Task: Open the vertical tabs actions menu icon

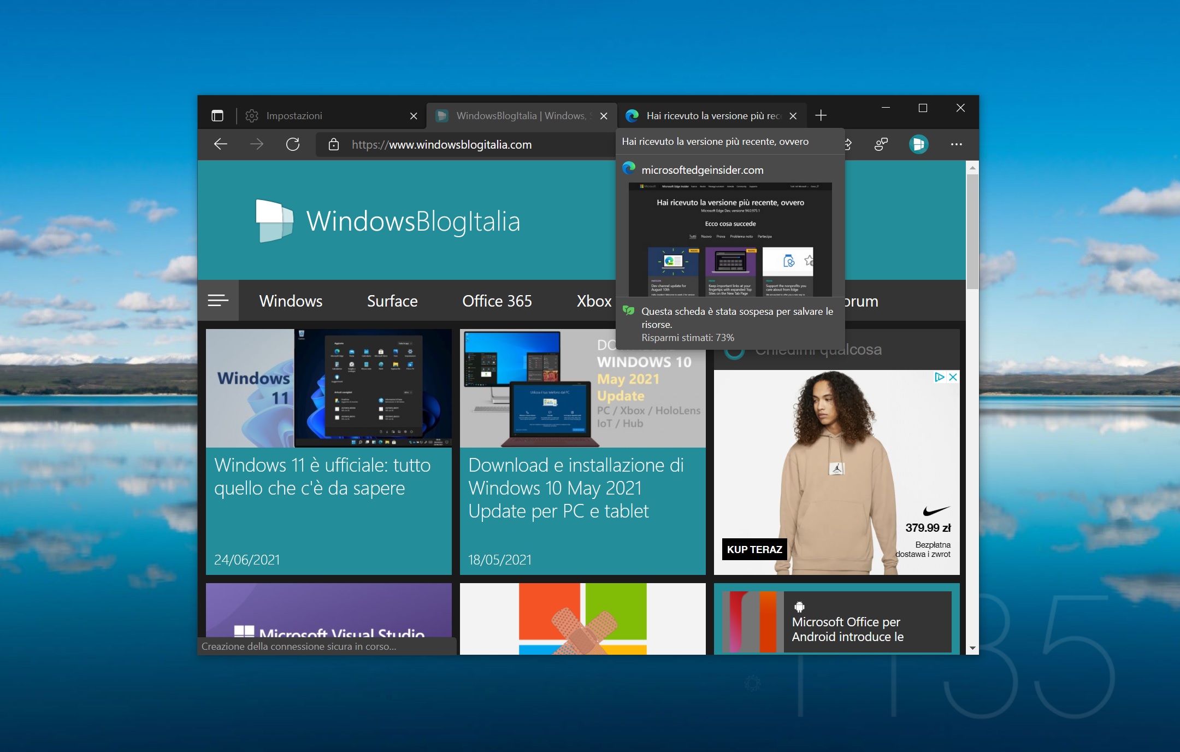Action: click(x=217, y=116)
